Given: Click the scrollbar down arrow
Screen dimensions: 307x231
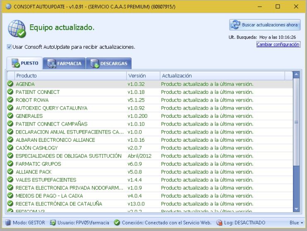Looking at the screenshot, I should (x=296, y=209).
